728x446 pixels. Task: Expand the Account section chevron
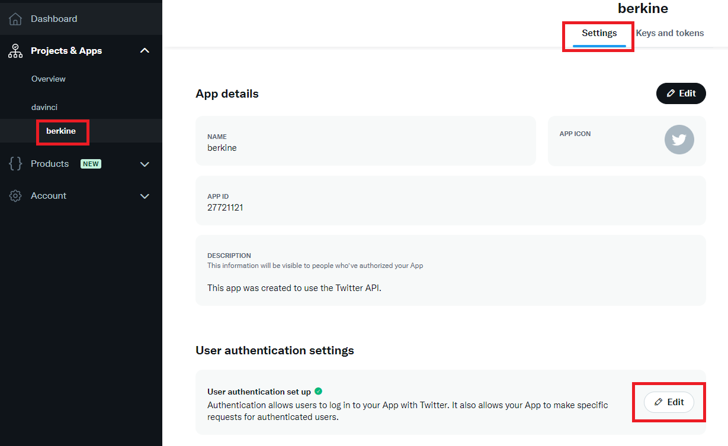point(145,196)
